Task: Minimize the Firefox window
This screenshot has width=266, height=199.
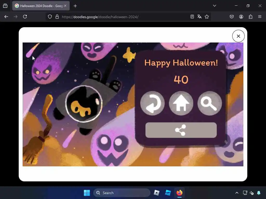Action: (236, 6)
